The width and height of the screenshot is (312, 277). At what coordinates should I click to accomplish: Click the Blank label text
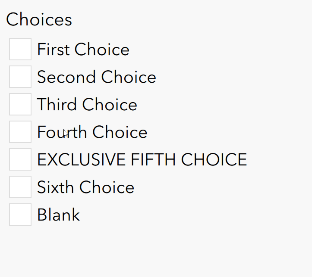pos(58,215)
